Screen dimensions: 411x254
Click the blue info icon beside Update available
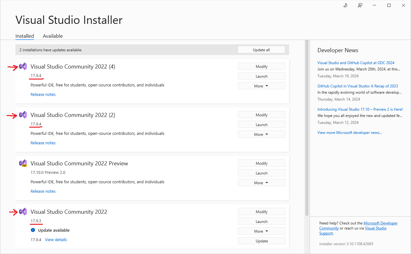pos(33,230)
